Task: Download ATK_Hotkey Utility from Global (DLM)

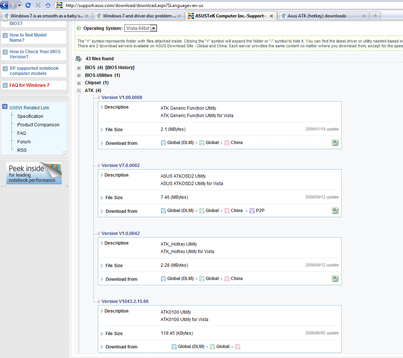Action: tap(177, 279)
